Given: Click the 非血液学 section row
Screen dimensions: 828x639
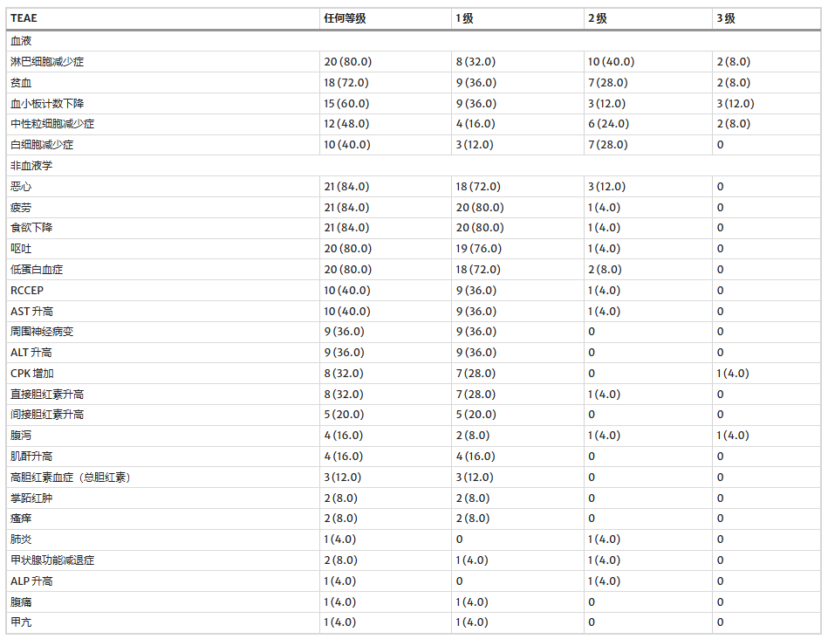Looking at the screenshot, I should coord(31,165).
